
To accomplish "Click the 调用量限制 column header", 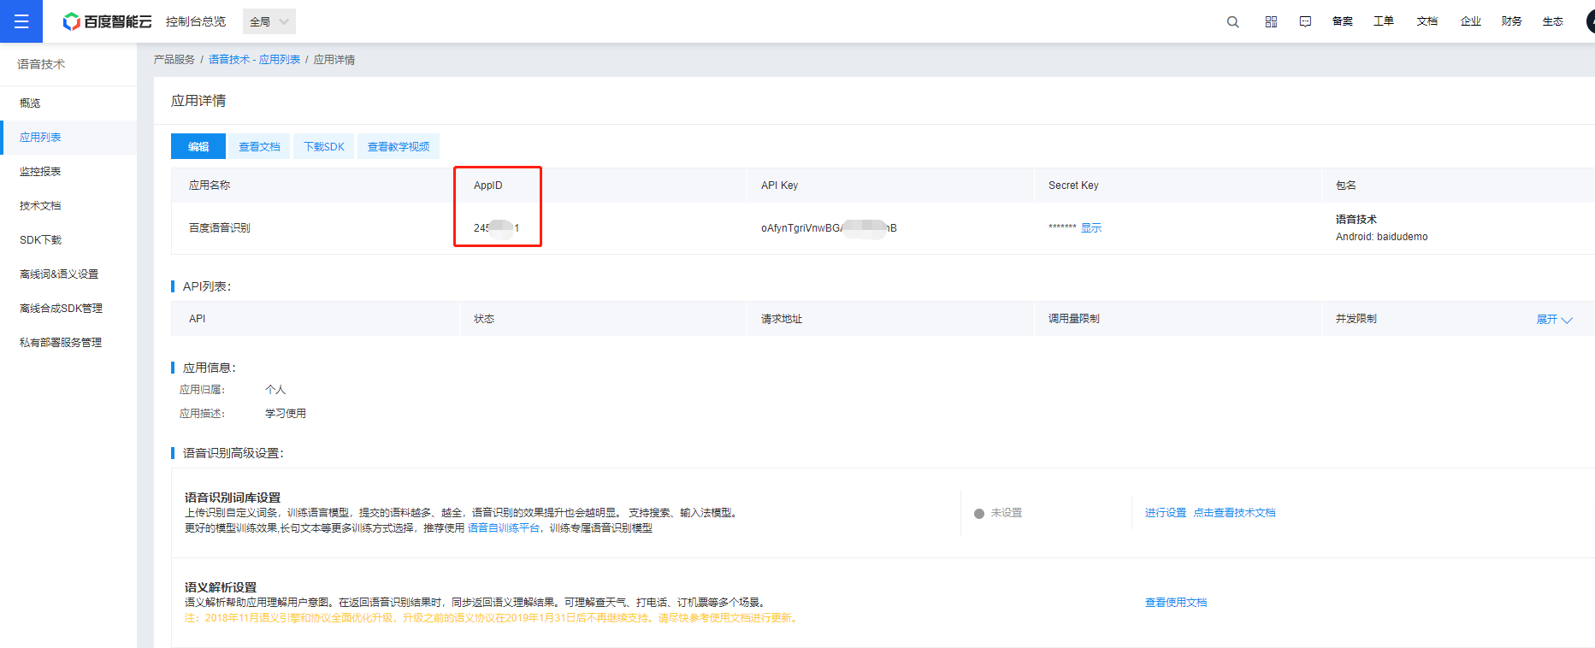I will (1074, 319).
